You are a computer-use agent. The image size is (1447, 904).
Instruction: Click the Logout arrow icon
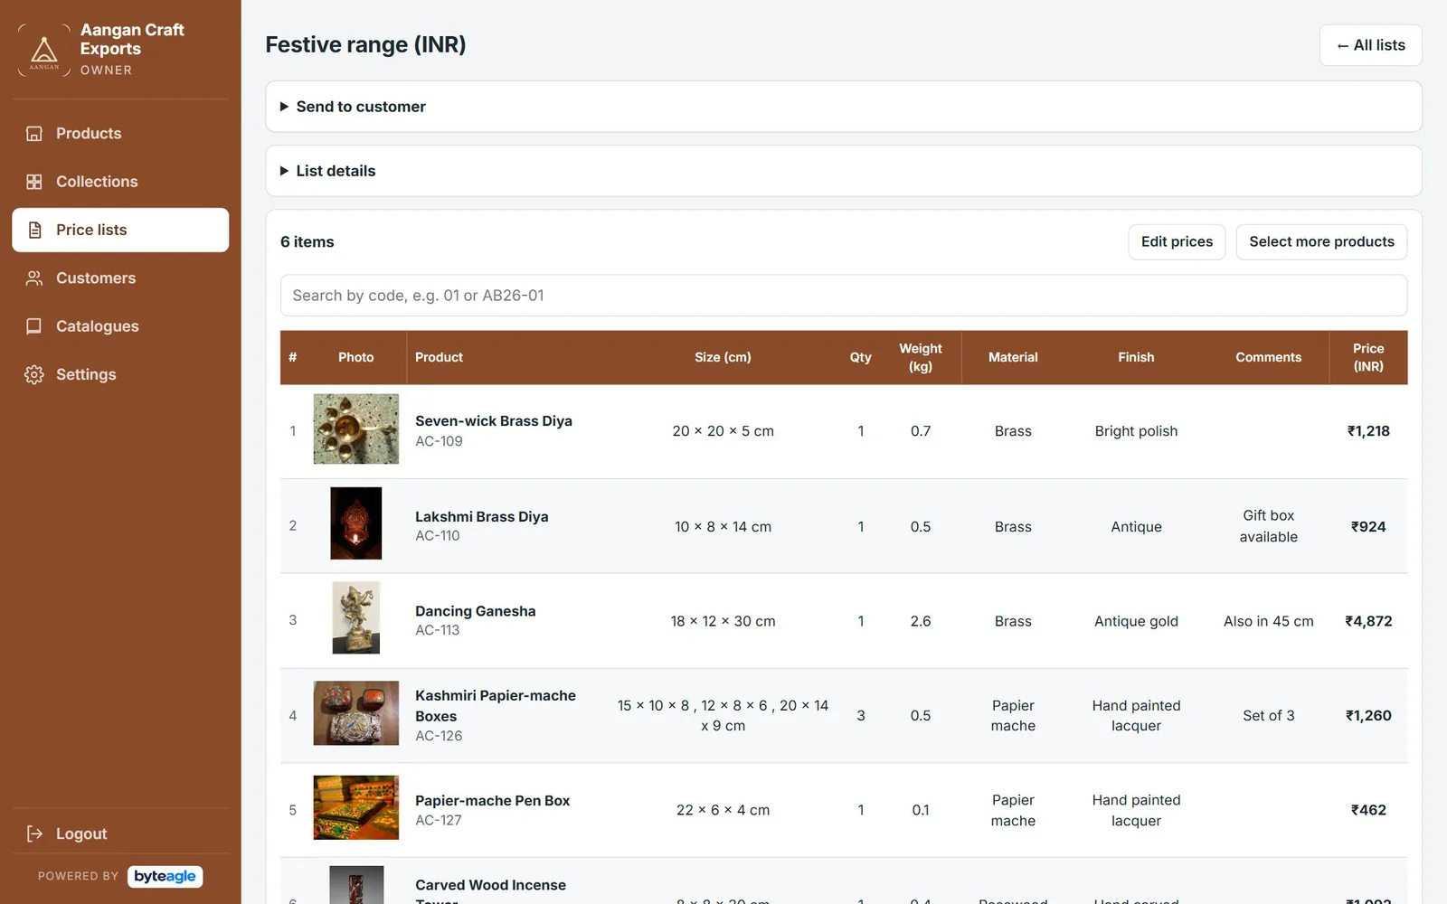pos(34,833)
